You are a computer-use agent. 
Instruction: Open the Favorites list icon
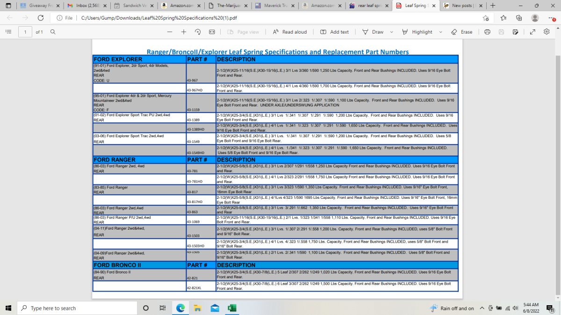click(503, 18)
